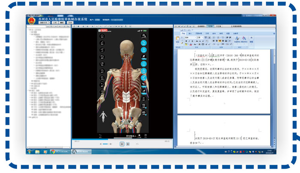300x173 pixels.
Task: Click the Bold formatting icon
Action: pos(186,41)
